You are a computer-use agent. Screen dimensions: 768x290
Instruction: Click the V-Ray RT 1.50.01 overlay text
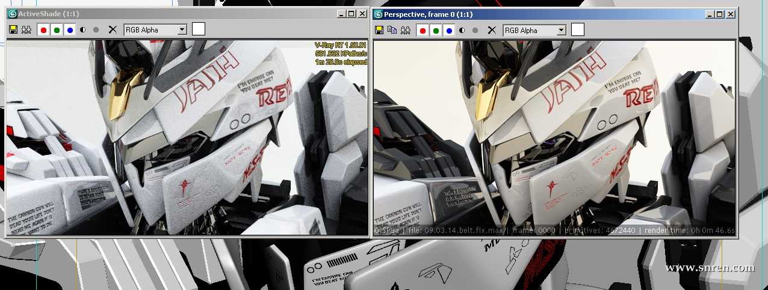[341, 45]
